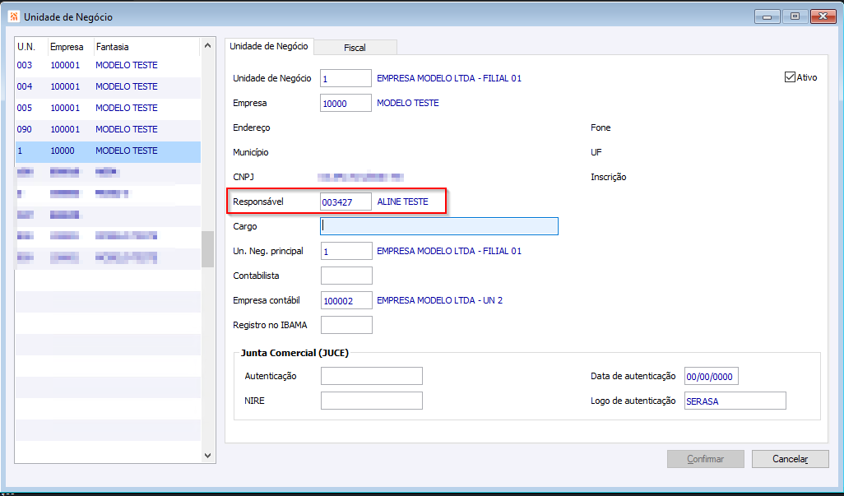
Task: Close the Unidade de Negócio window
Action: (x=823, y=16)
